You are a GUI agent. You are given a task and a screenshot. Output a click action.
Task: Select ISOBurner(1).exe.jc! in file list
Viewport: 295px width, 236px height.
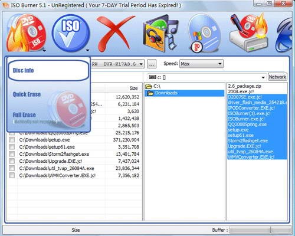click(257, 113)
